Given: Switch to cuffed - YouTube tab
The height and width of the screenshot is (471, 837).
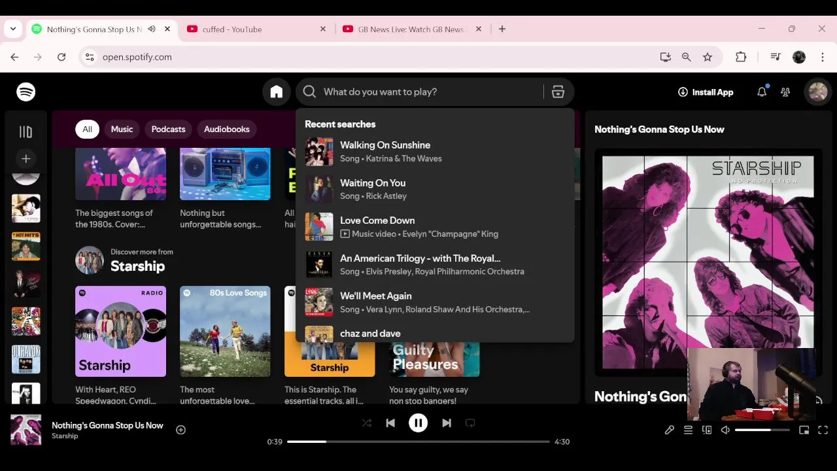Looking at the screenshot, I should (256, 29).
